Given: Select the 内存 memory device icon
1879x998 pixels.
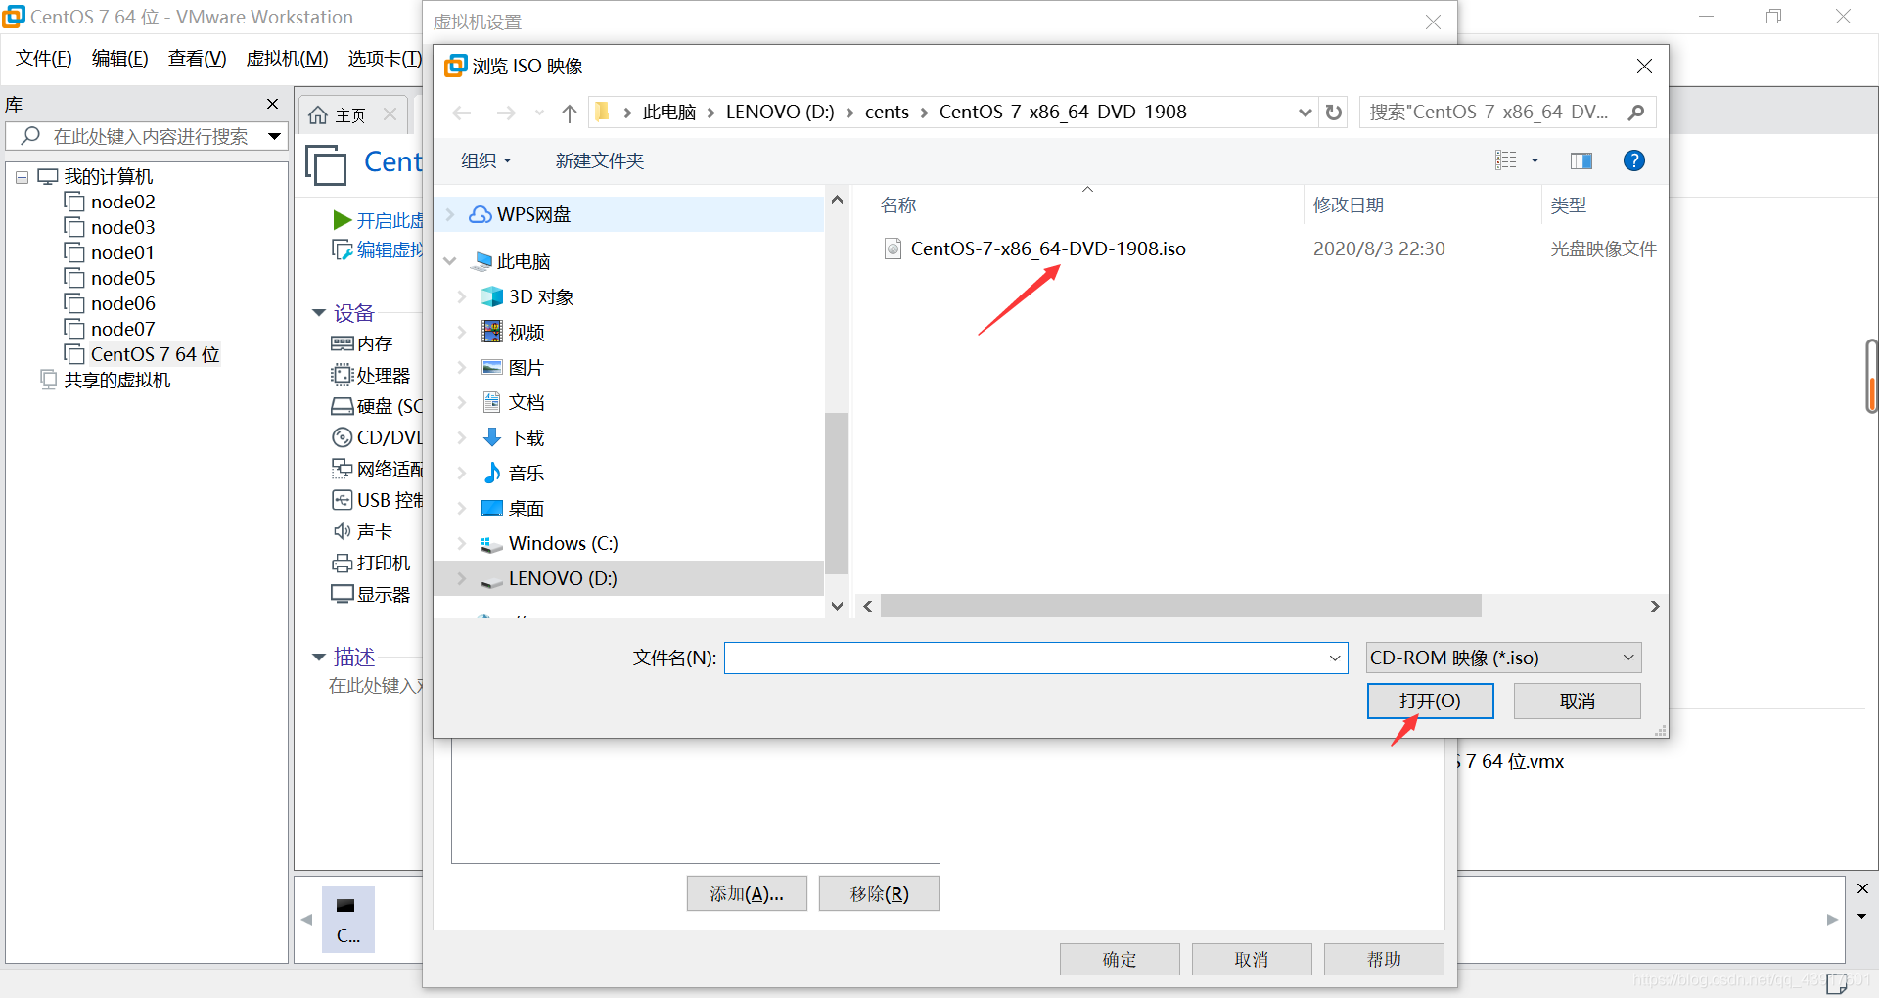Looking at the screenshot, I should point(343,343).
